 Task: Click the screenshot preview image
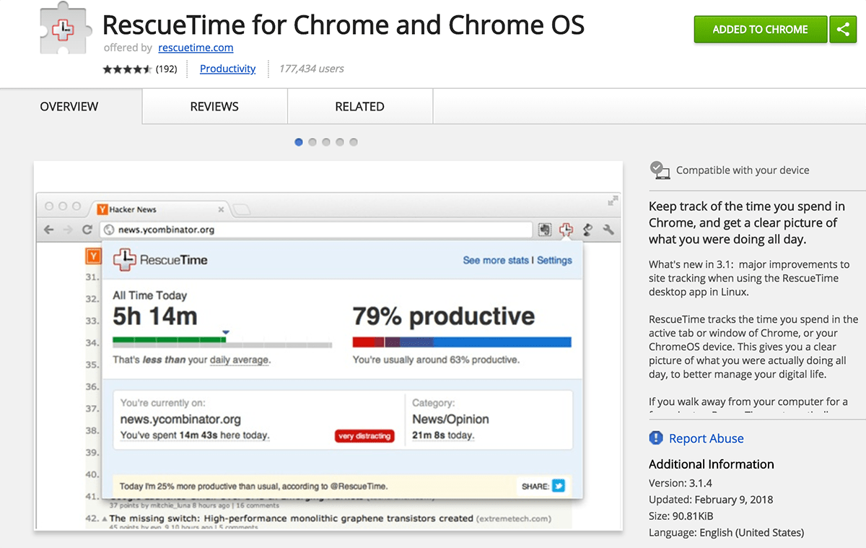pyautogui.click(x=328, y=347)
